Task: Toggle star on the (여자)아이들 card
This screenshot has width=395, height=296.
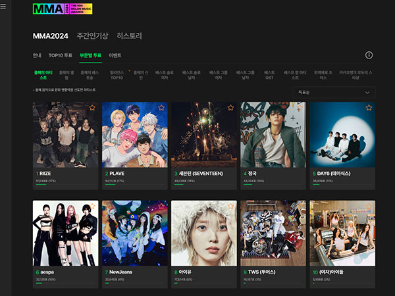Action: pyautogui.click(x=369, y=206)
